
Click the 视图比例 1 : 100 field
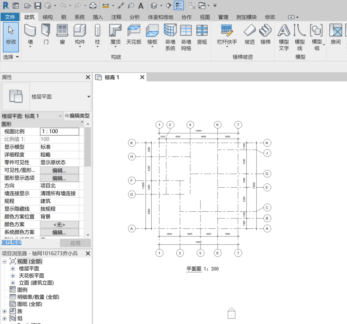(x=59, y=132)
